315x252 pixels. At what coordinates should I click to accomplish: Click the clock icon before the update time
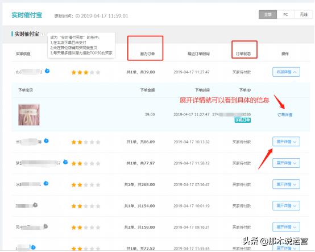pyautogui.click(x=77, y=16)
